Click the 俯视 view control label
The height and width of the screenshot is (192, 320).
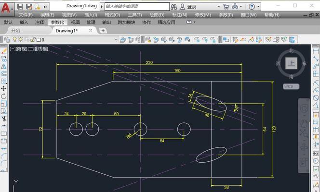(x=21, y=49)
